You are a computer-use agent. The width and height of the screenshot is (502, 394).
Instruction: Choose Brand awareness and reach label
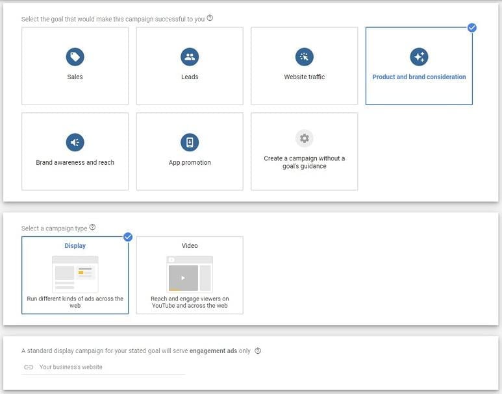coord(75,162)
